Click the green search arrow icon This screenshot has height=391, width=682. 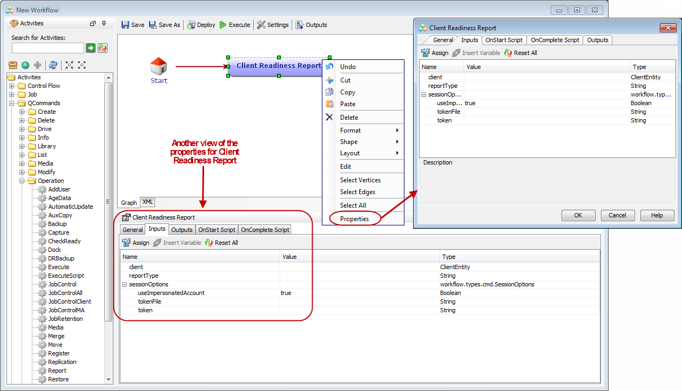tap(91, 48)
